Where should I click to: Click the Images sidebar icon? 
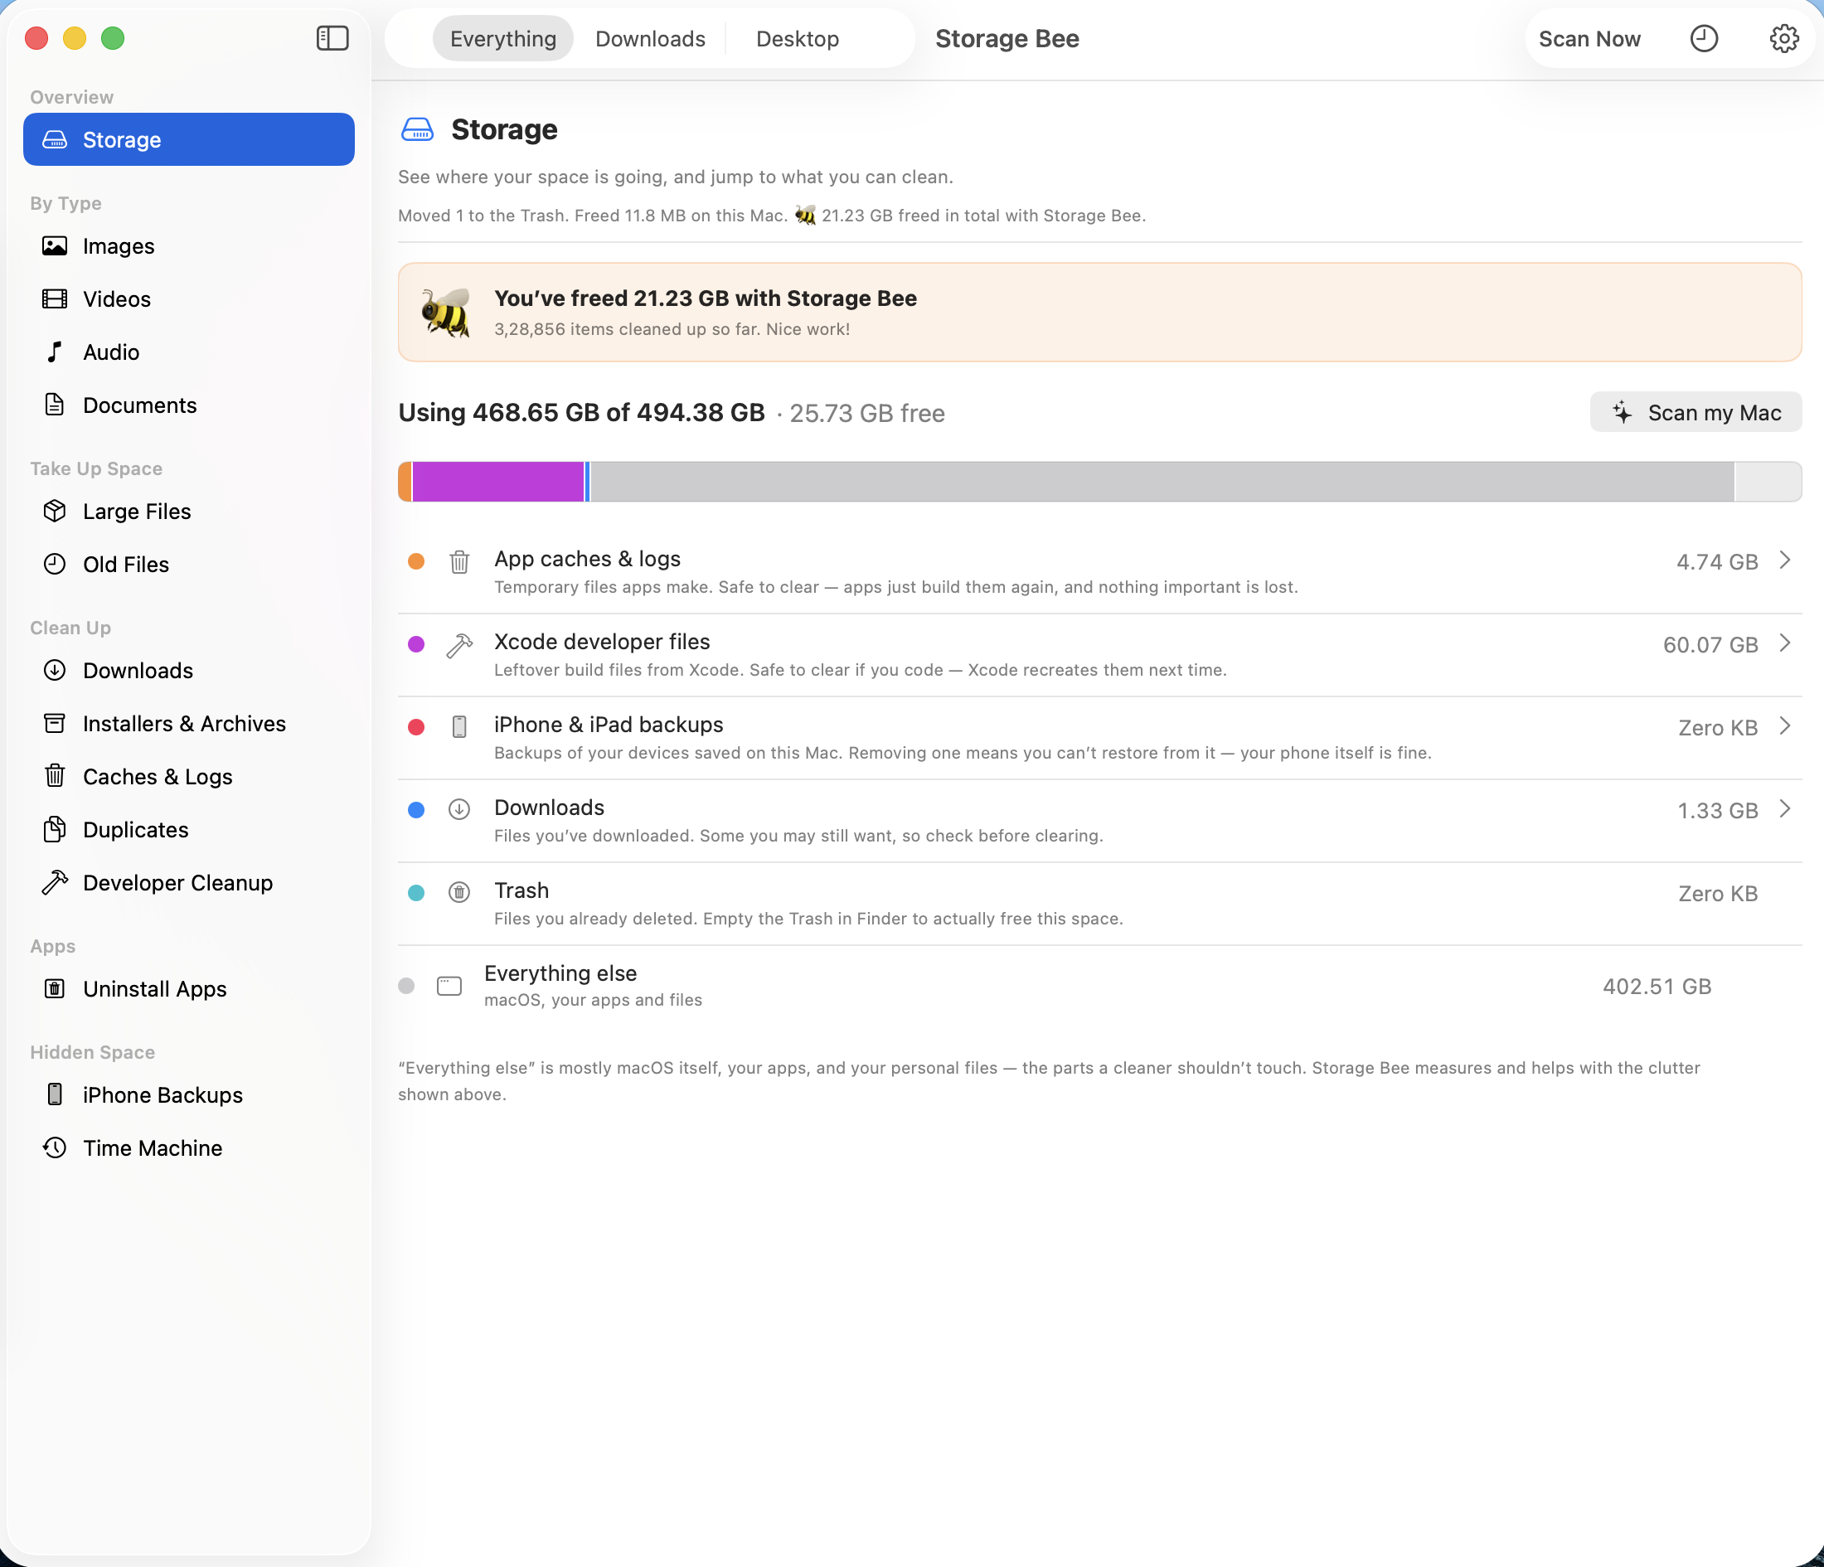tap(55, 245)
